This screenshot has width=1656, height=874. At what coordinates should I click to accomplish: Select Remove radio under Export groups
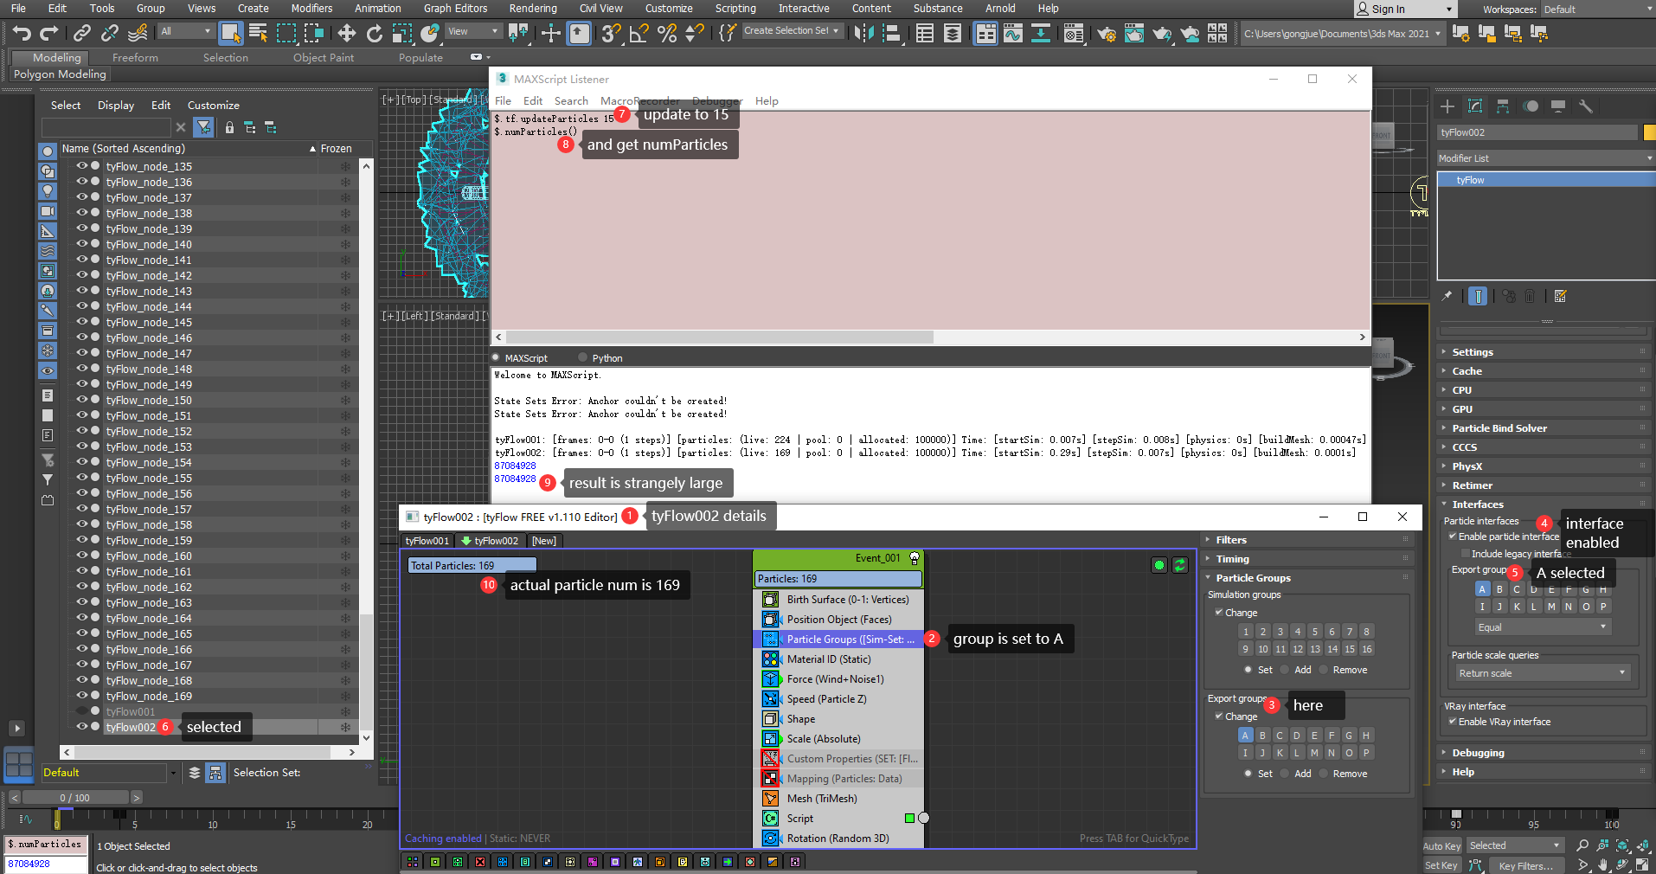coord(1323,774)
